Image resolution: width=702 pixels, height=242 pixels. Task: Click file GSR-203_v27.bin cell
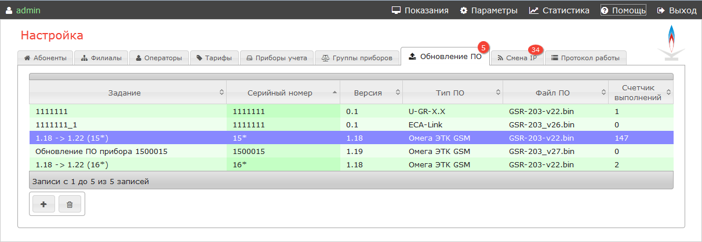click(x=555, y=151)
